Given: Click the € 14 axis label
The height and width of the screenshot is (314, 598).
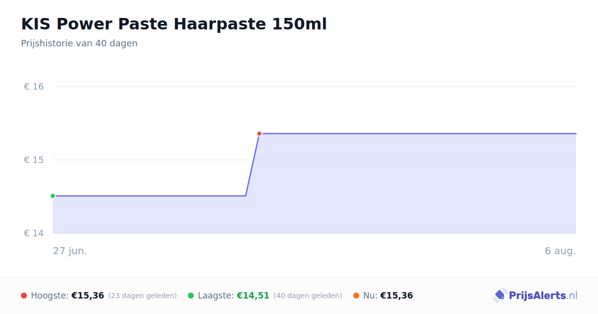Looking at the screenshot, I should pos(34,233).
